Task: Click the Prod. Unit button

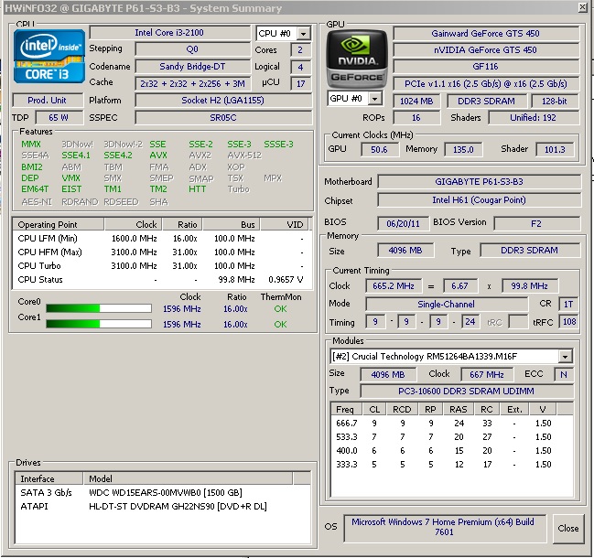Action: tap(48, 100)
